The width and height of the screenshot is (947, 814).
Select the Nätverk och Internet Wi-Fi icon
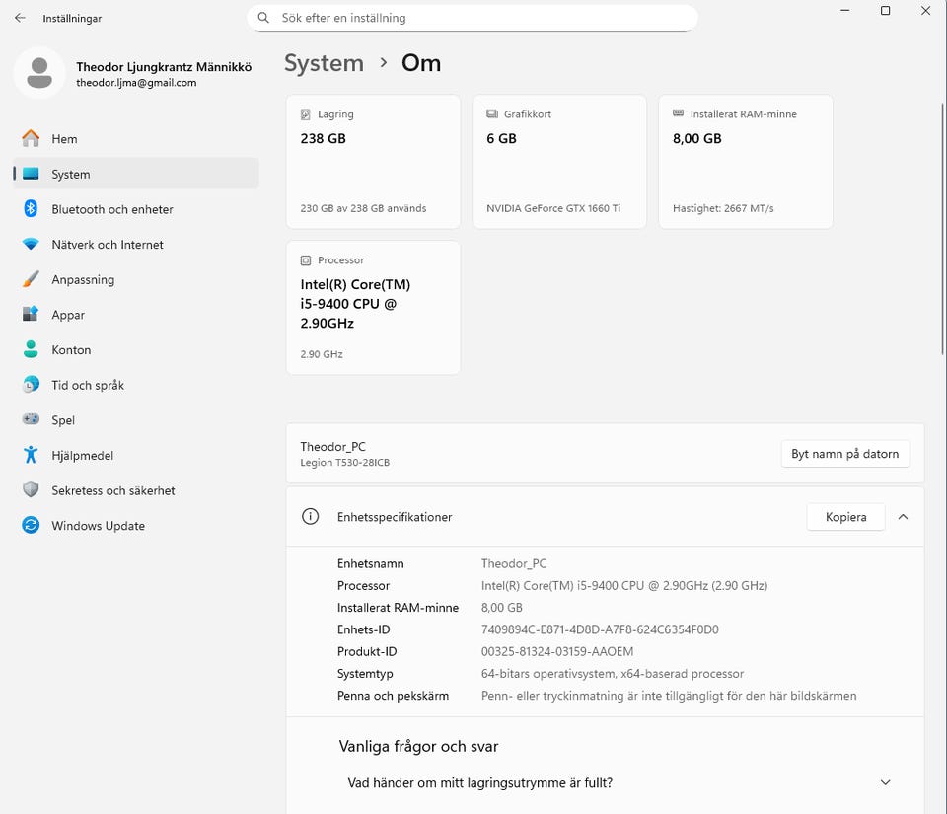[x=32, y=245]
